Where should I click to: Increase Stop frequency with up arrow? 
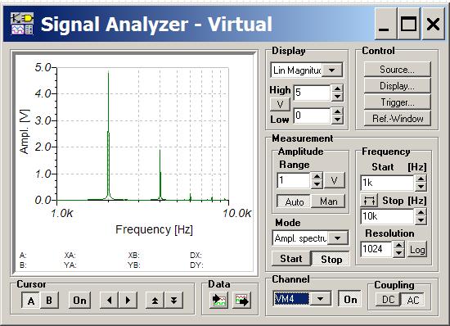421,212
